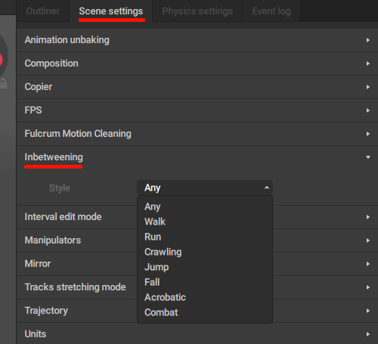Expand the FPS settings section
The width and height of the screenshot is (378, 344).
pyautogui.click(x=197, y=110)
